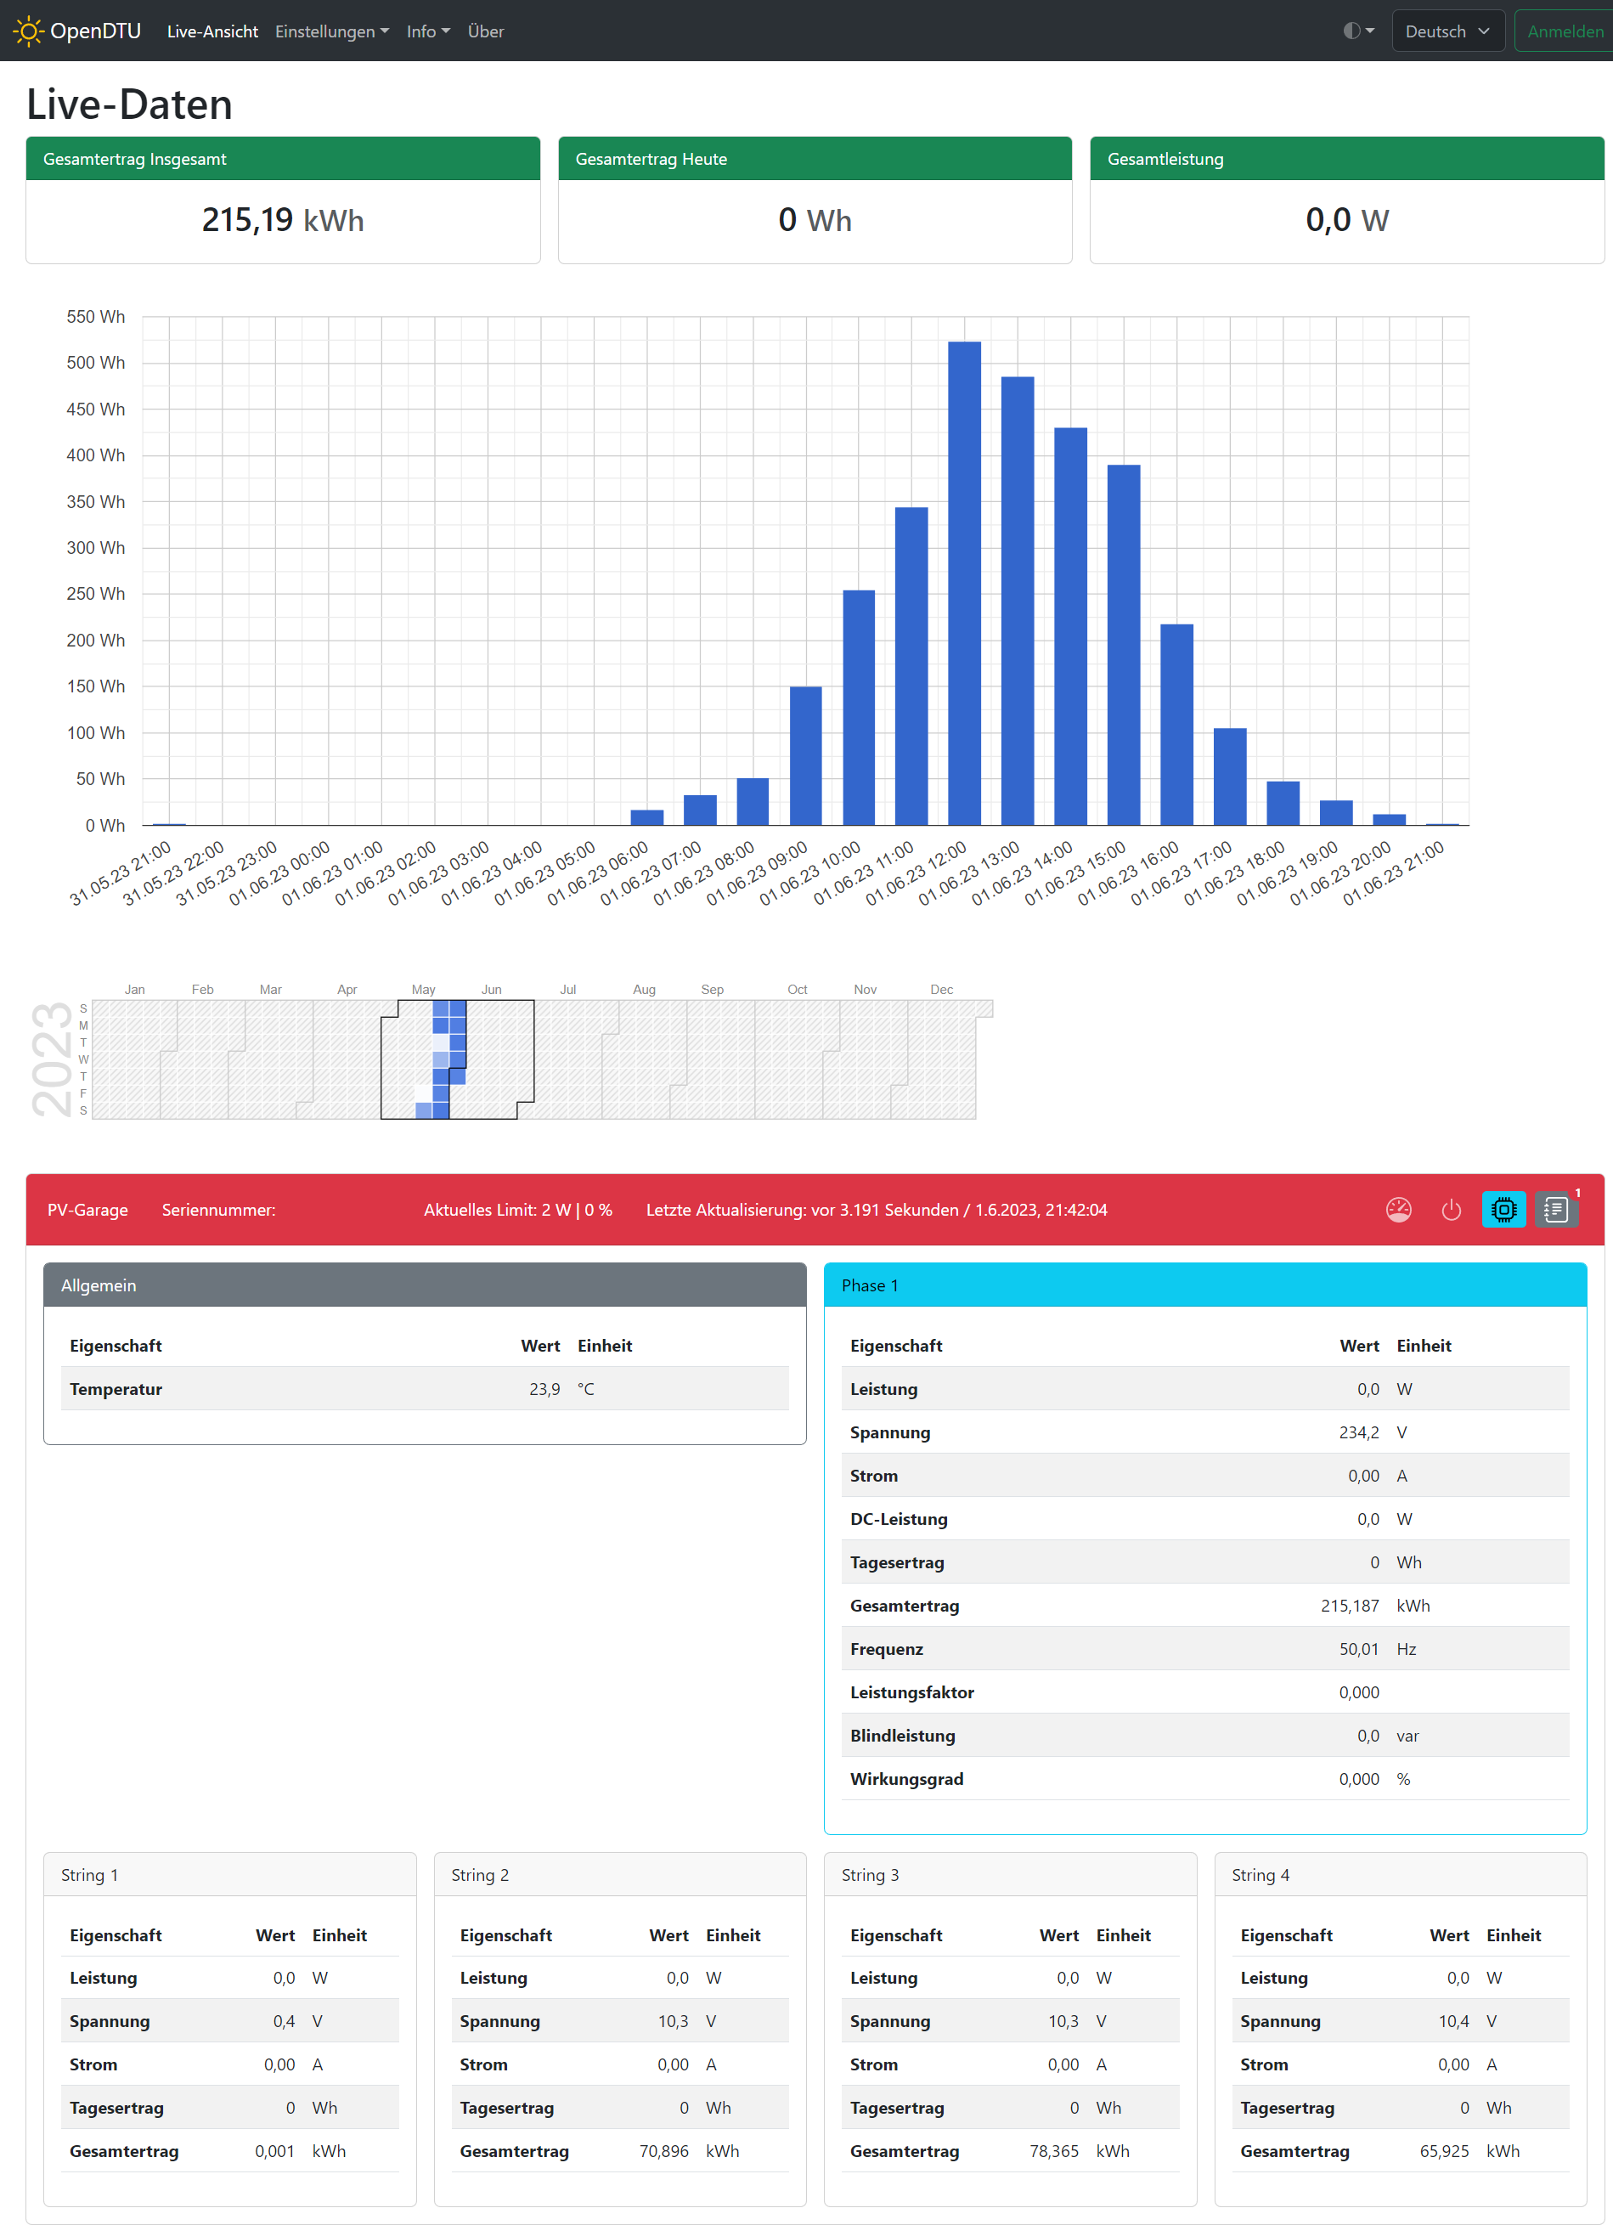Click the Allgemein panel header
1613x2225 pixels.
coord(424,1285)
